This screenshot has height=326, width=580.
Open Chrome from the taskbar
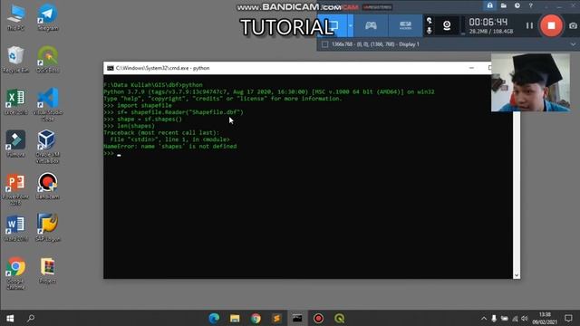256,318
